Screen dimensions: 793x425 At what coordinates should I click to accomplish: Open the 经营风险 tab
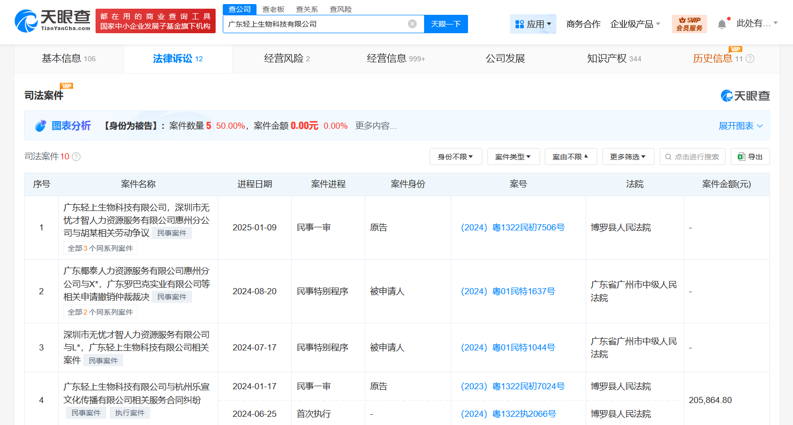(287, 58)
